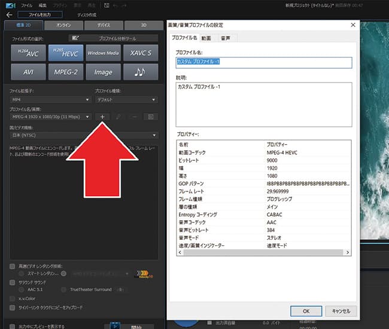
Task: Select the MPEG-2 format
Action: pos(66,72)
